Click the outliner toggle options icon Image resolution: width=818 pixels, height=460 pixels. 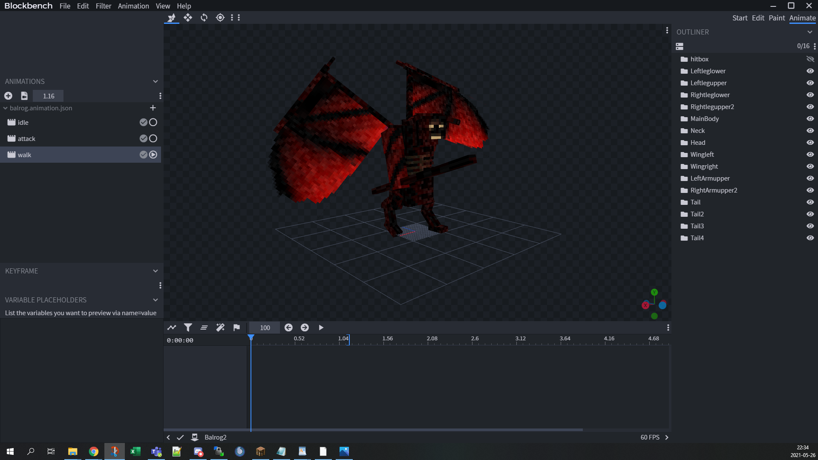click(680, 46)
